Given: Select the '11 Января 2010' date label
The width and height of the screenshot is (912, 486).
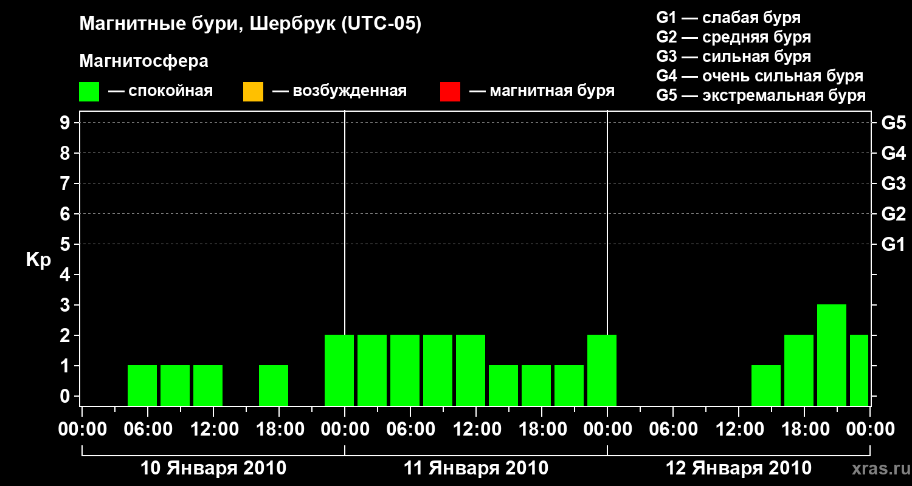Looking at the screenshot, I should click(x=476, y=468).
